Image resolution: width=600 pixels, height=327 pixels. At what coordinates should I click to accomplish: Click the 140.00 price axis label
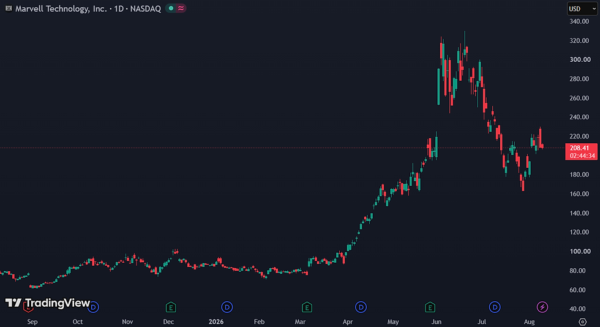579,213
